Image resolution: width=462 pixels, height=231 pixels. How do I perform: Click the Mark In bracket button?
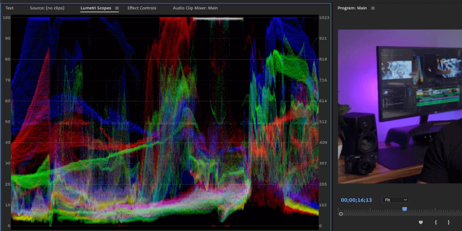coord(435,222)
